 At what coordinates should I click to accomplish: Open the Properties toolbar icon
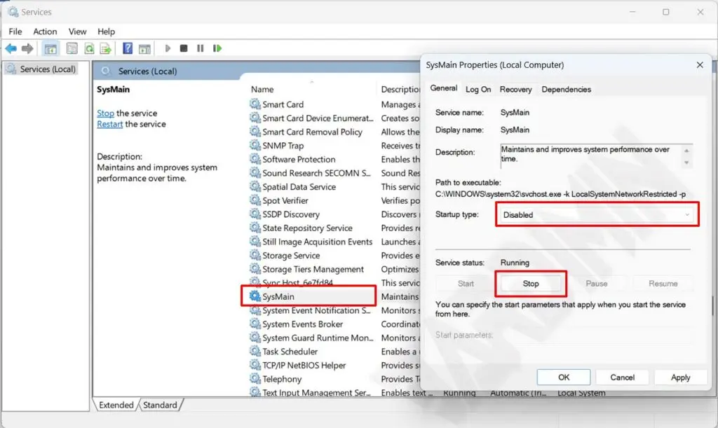(72, 48)
